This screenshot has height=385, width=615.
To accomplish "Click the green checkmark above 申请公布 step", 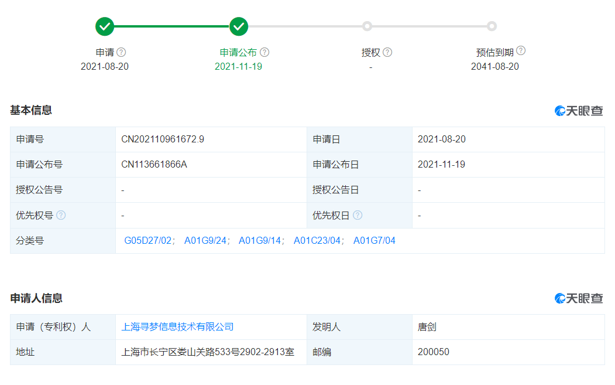I will point(239,26).
